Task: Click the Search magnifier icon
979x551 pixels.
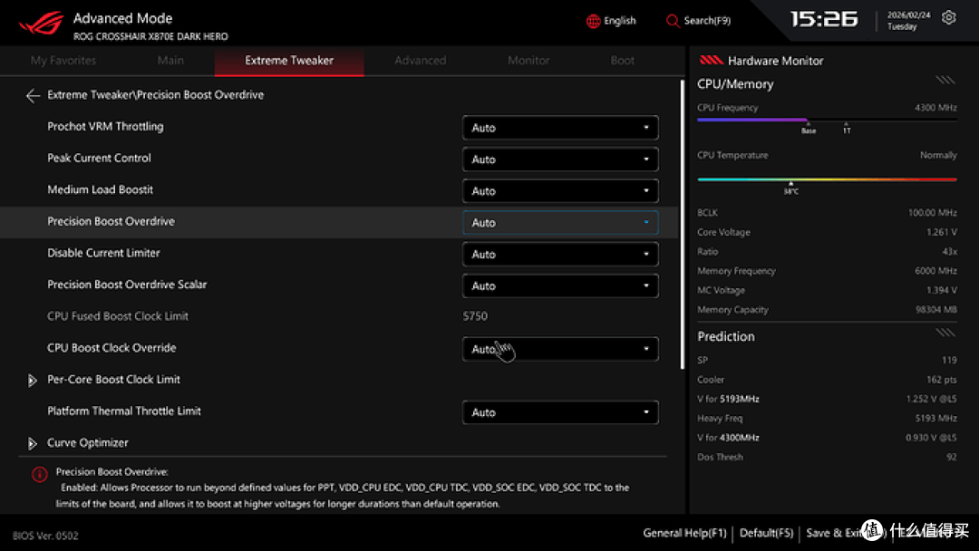Action: tap(673, 21)
